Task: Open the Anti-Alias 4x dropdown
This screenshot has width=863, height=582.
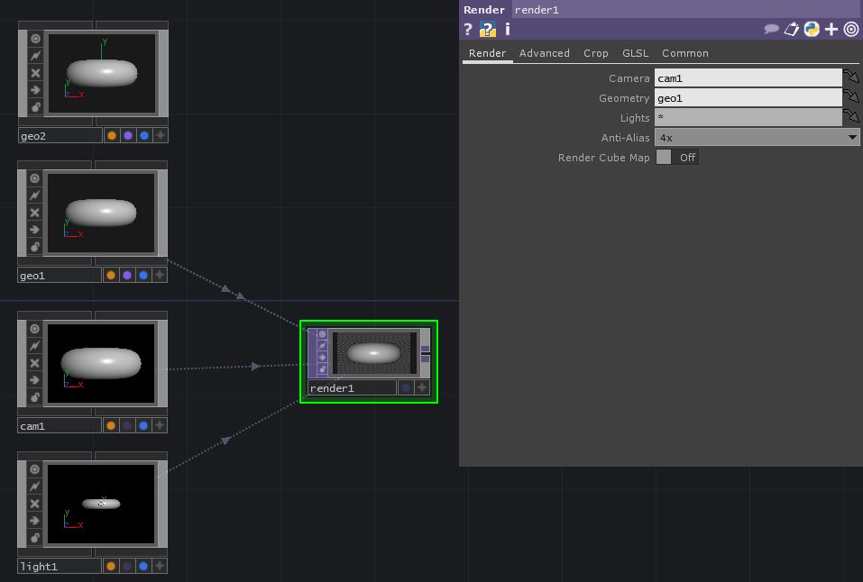Action: coord(757,138)
